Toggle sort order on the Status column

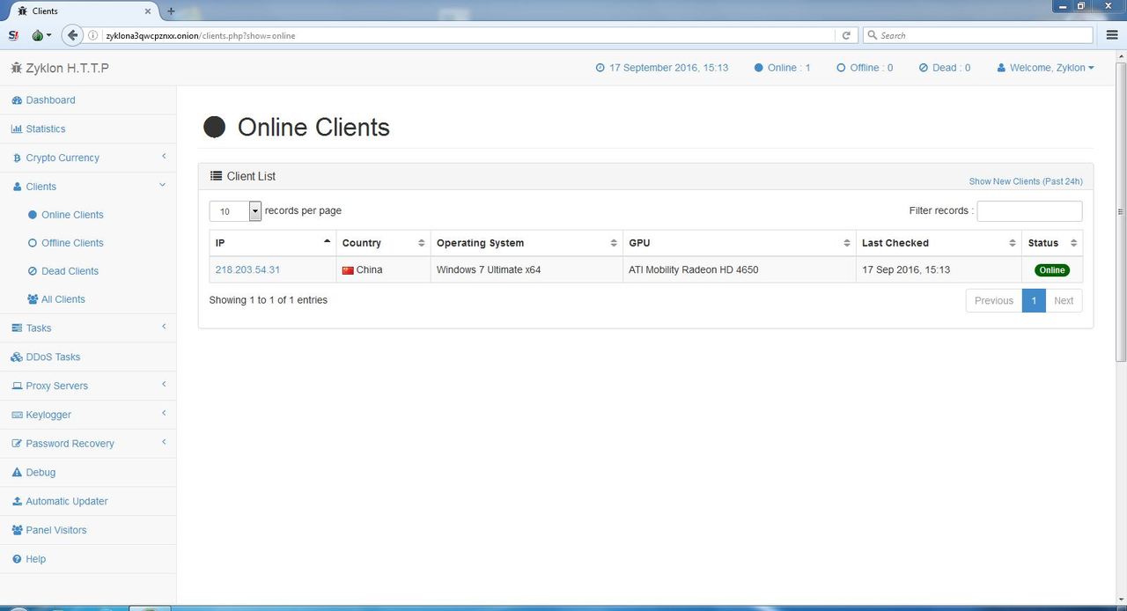coord(1052,243)
